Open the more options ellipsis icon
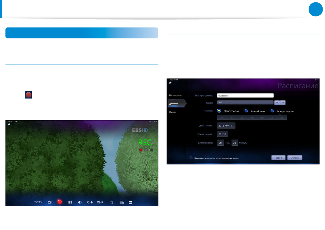Image resolution: width=325 pixels, height=230 pixels. tap(130, 202)
